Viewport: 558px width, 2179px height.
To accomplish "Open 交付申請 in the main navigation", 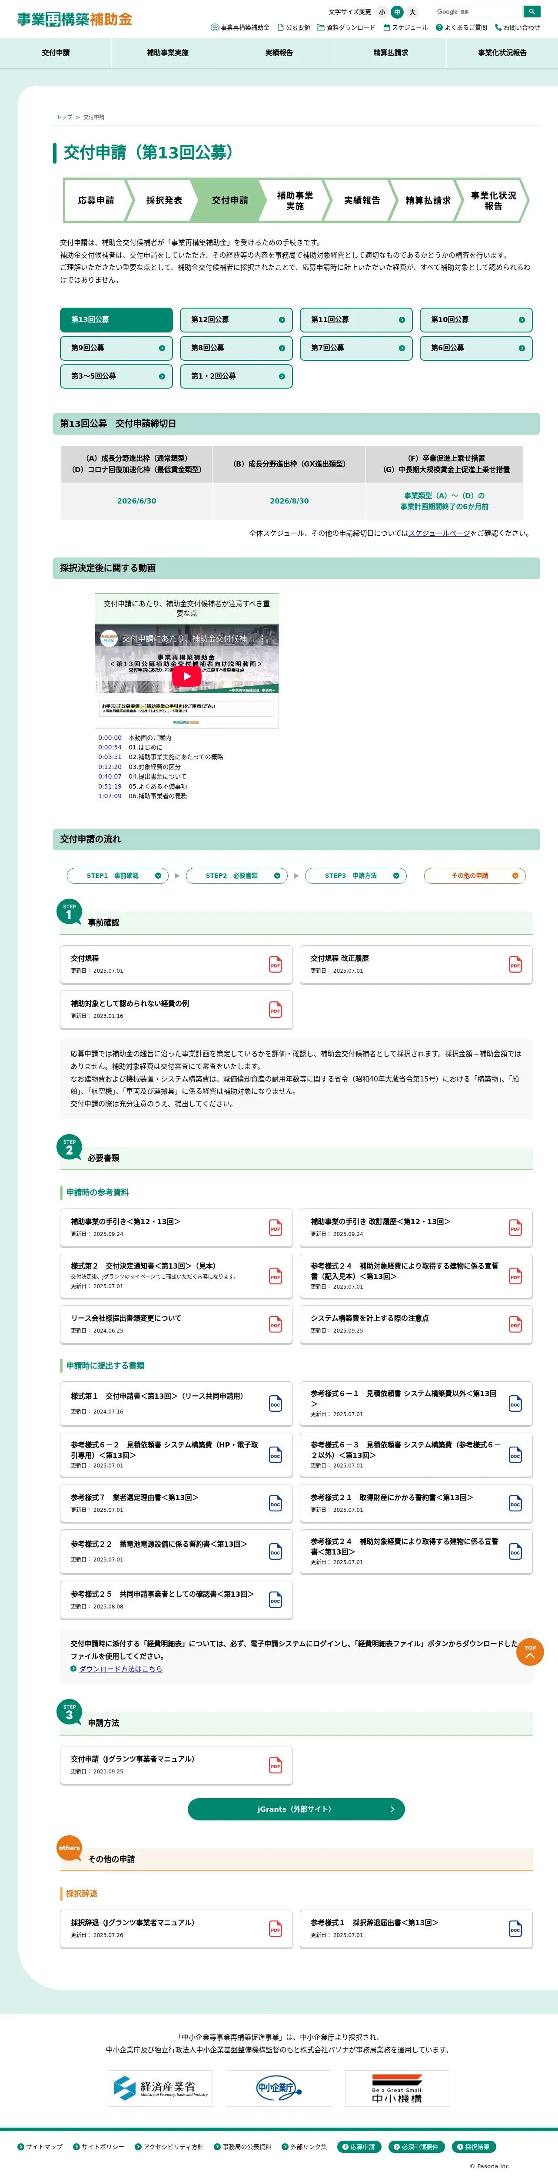I will click(56, 53).
